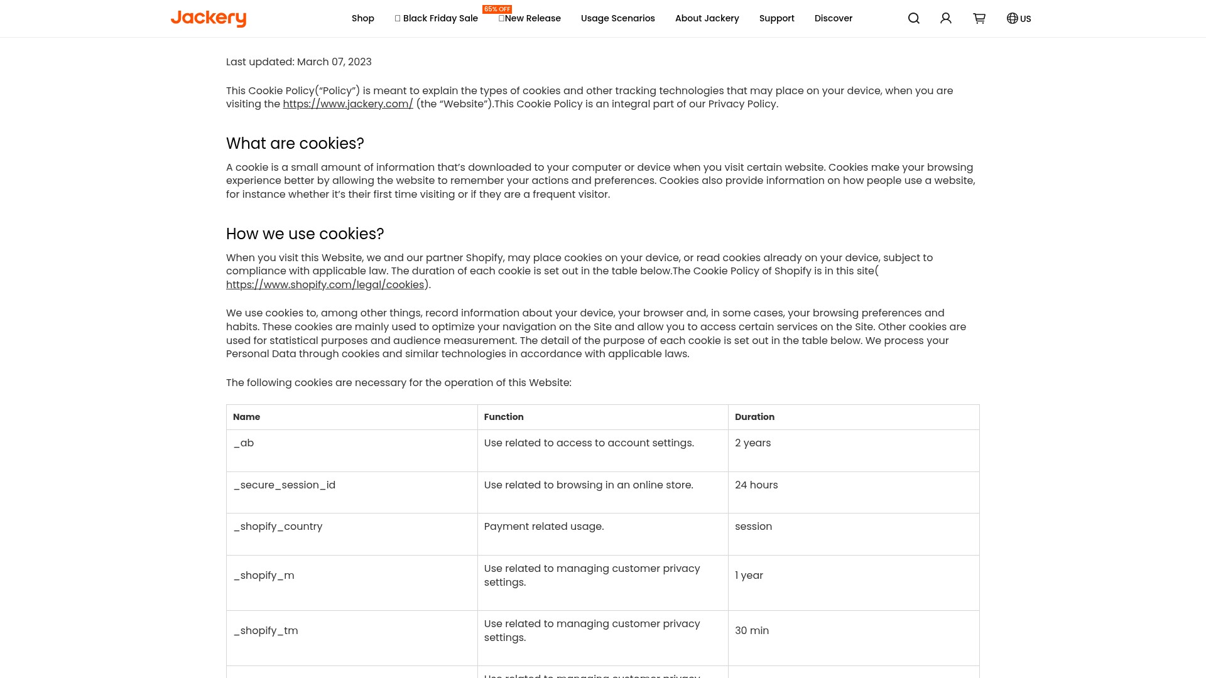Open the Discover menu
Viewport: 1206px width, 678px height.
tap(834, 18)
